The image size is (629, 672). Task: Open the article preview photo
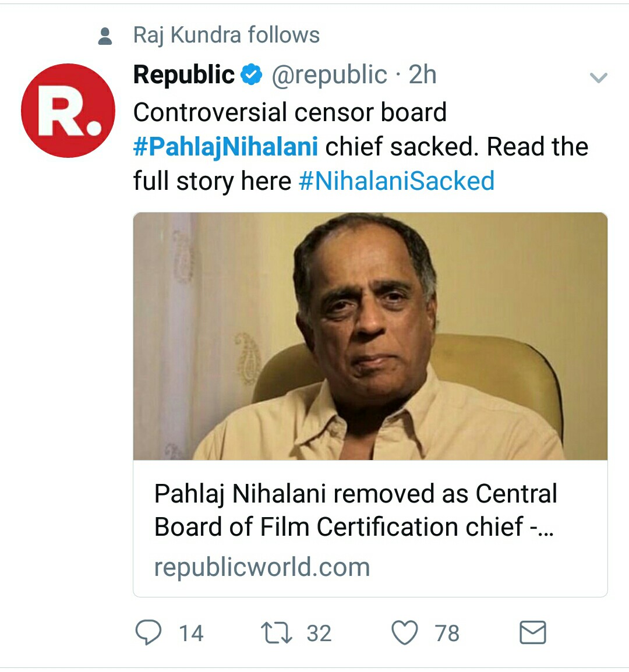click(x=370, y=336)
